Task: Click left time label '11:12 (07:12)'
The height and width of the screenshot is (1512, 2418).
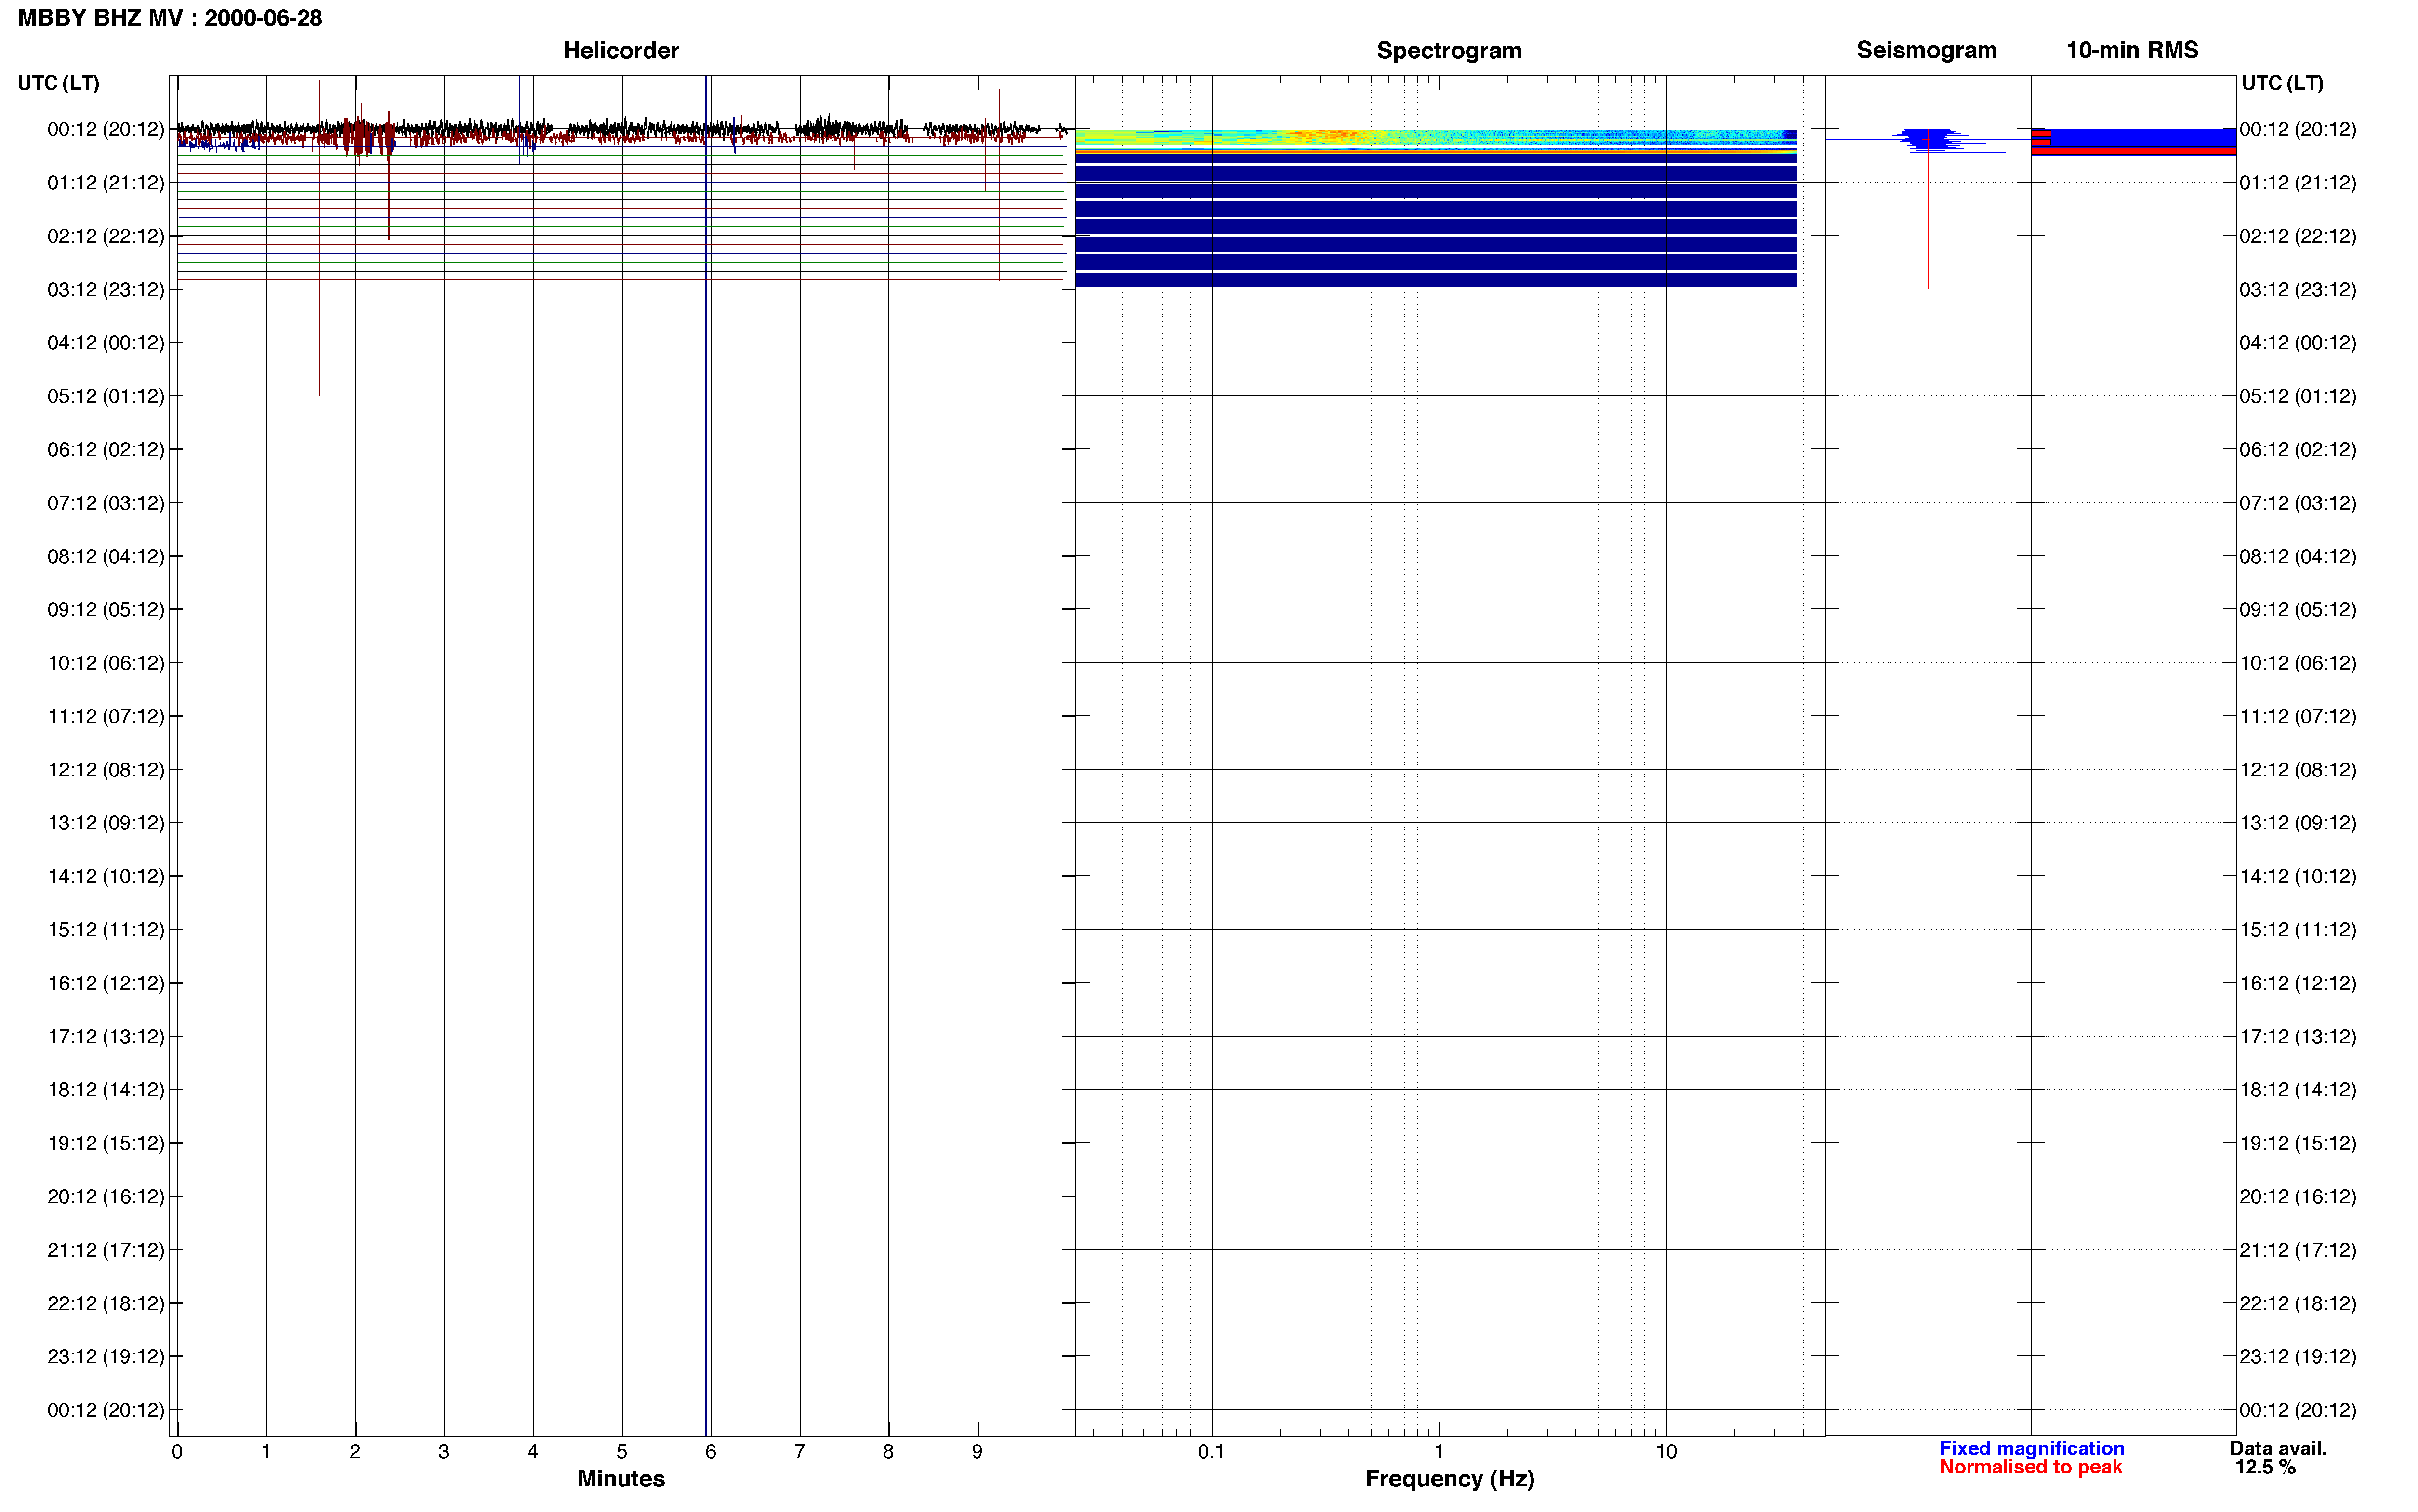Action: 105,716
